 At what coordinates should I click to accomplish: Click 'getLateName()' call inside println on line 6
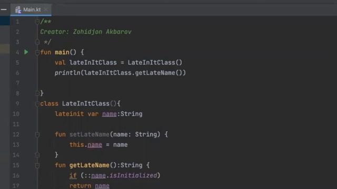158,73
